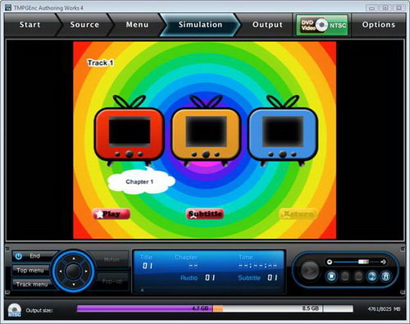Click the subtitle switch icon in player
The height and width of the screenshot is (324, 410).
[385, 276]
